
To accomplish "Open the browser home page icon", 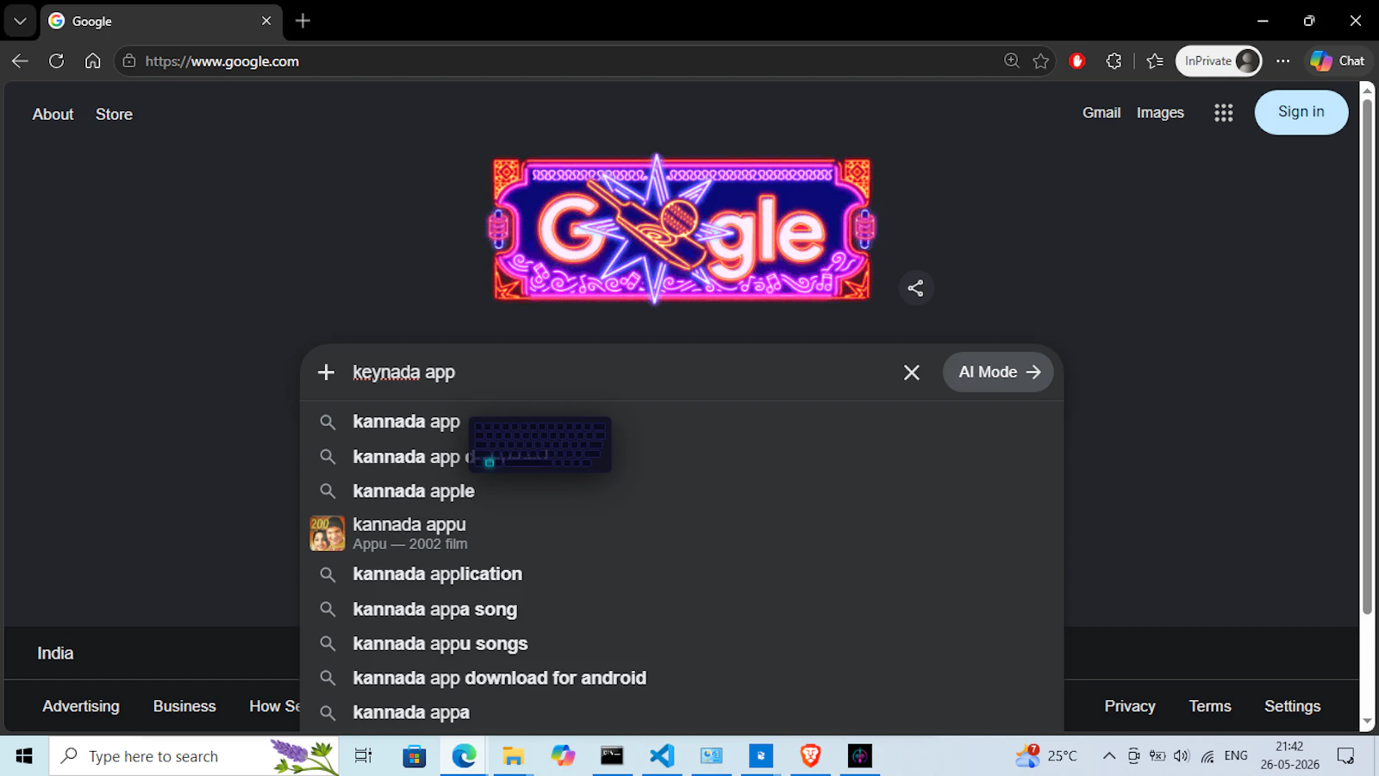I will pyautogui.click(x=93, y=61).
